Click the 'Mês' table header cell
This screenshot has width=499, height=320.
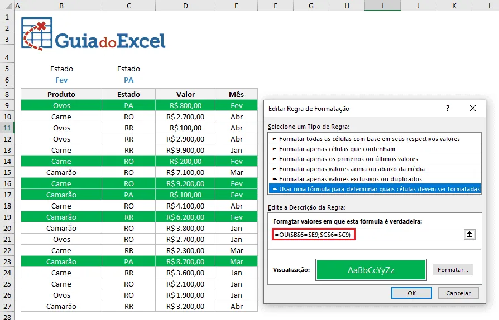click(237, 94)
